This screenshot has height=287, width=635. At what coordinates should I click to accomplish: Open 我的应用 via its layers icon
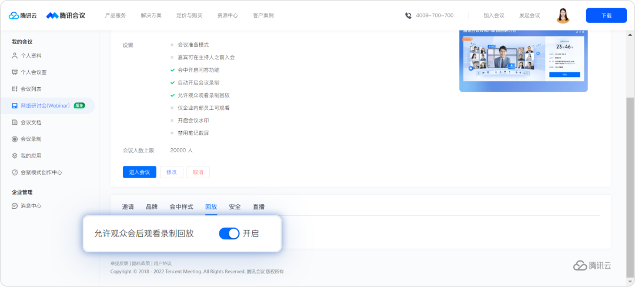15,155
